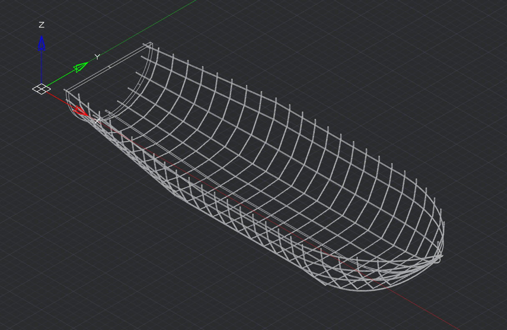Image resolution: width=507 pixels, height=330 pixels.
Task: Click the blue Z-axis vertical shaft
Action: point(41,67)
